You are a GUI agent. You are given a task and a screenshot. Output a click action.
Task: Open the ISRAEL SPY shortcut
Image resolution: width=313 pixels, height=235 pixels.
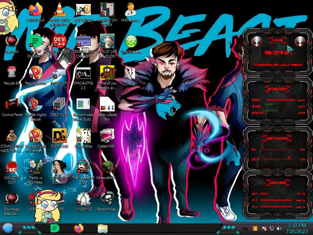point(60,73)
